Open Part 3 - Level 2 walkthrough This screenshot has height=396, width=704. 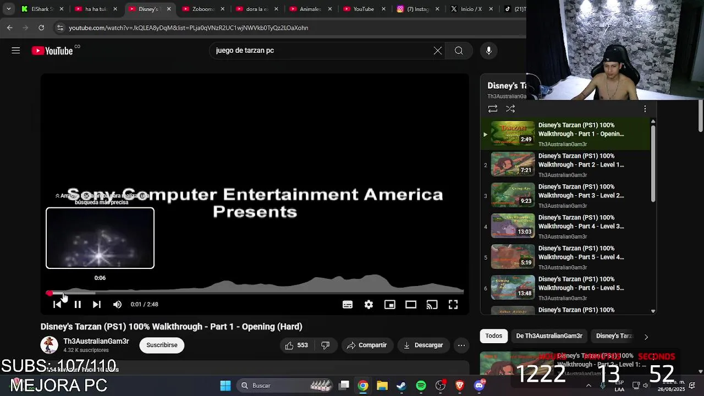(566, 196)
